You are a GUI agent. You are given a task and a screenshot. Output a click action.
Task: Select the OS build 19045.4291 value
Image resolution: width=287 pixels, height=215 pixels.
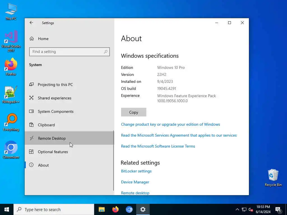coord(166,88)
